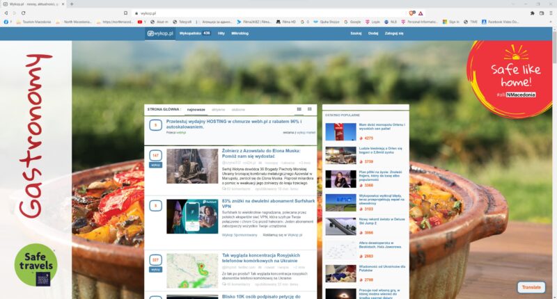Open the webh.pl HOSTING promo headline
This screenshot has width=557, height=299.
point(234,124)
